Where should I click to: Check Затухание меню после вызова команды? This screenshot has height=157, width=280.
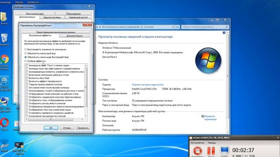27,88
